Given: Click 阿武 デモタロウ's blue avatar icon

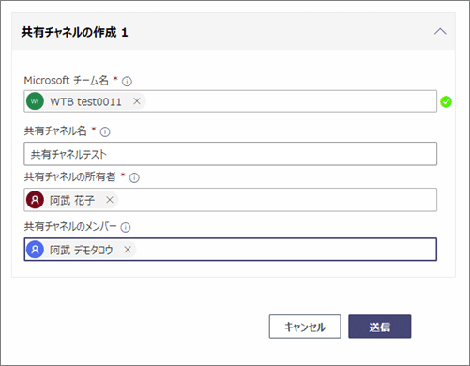Looking at the screenshot, I should point(35,250).
